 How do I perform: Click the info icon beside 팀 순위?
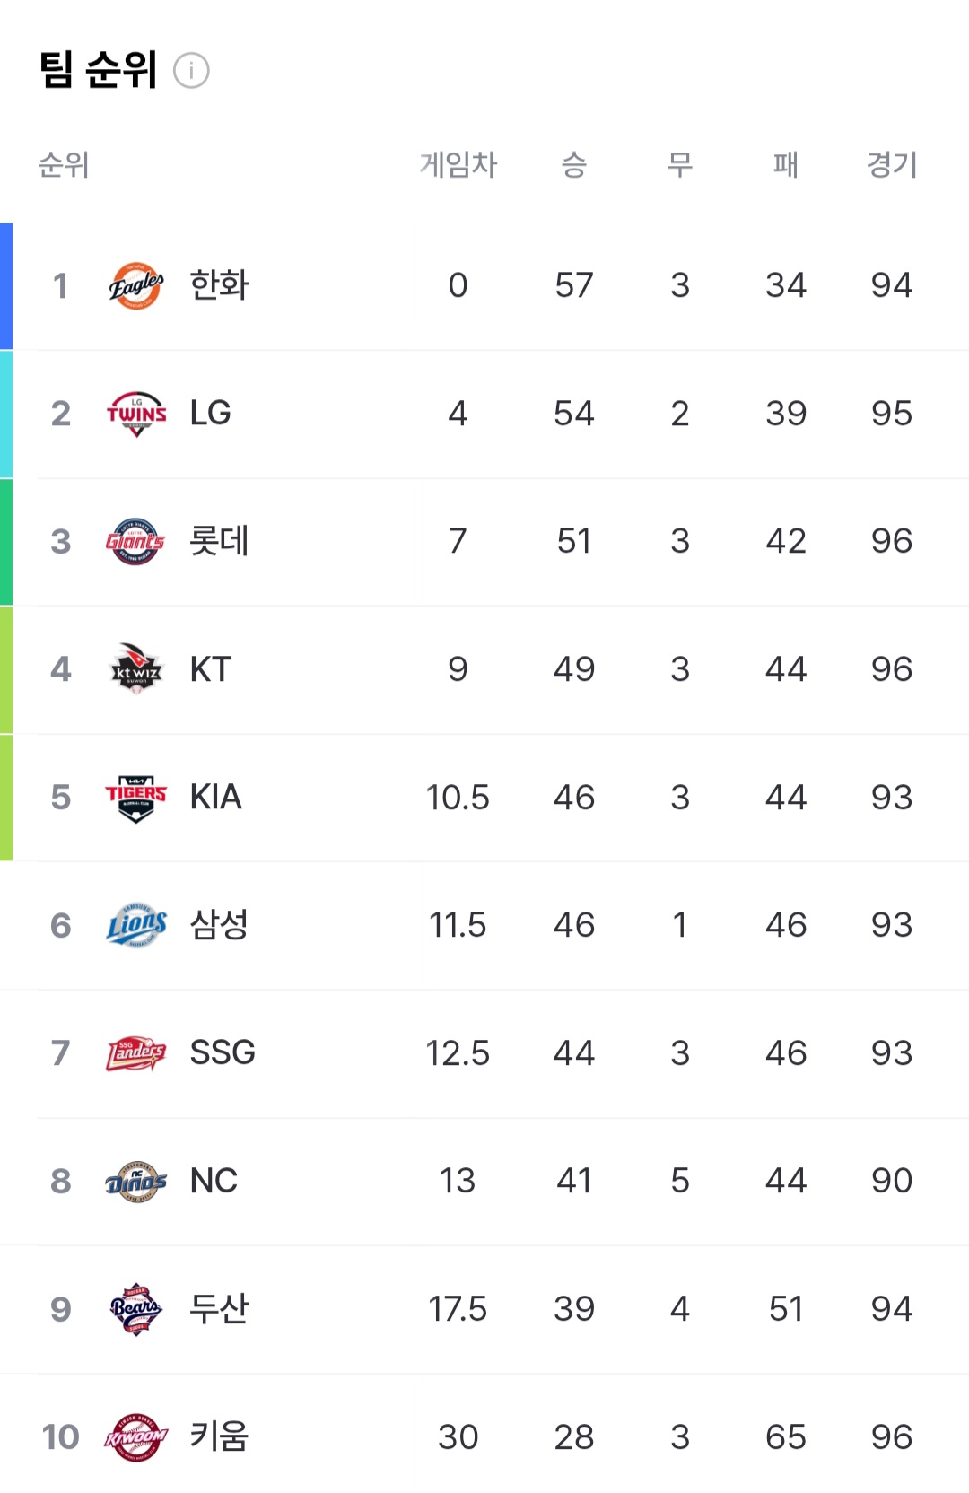click(191, 70)
